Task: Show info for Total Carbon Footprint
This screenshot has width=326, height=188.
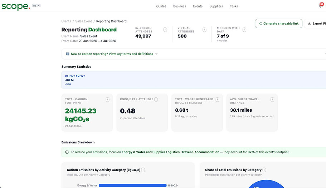Action: [107, 100]
